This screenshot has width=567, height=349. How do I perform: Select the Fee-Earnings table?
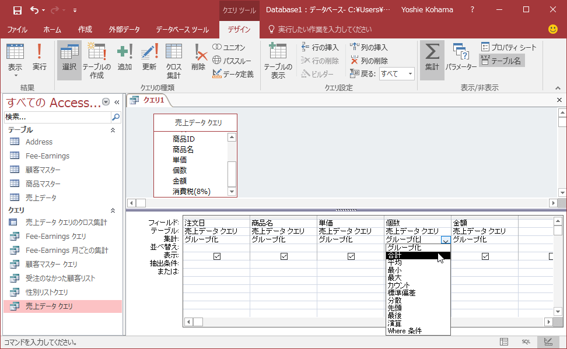[x=47, y=156]
